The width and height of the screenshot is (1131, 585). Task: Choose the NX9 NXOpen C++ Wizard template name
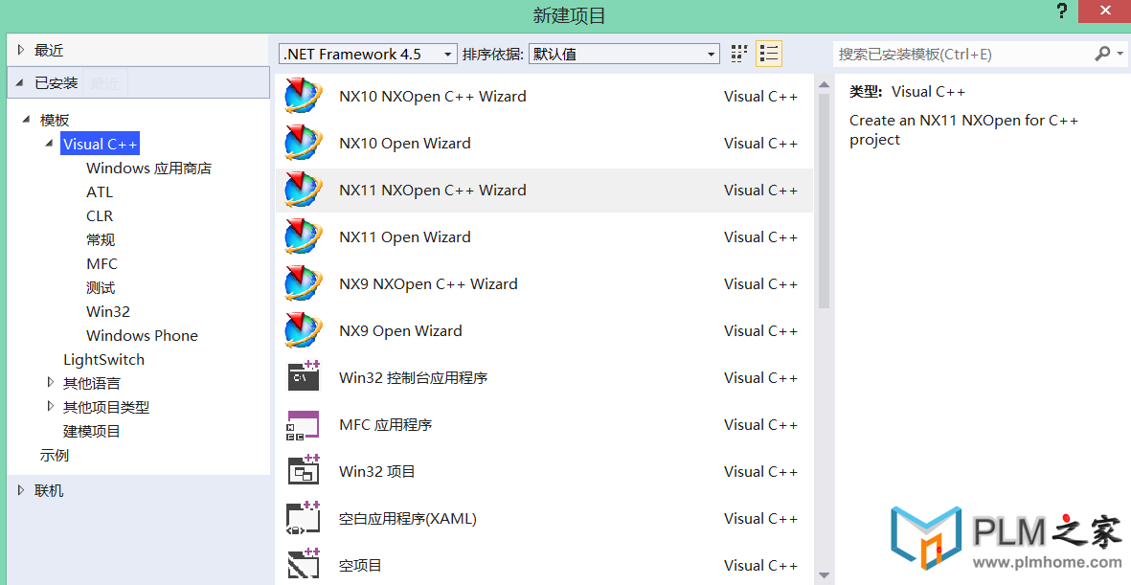428,283
